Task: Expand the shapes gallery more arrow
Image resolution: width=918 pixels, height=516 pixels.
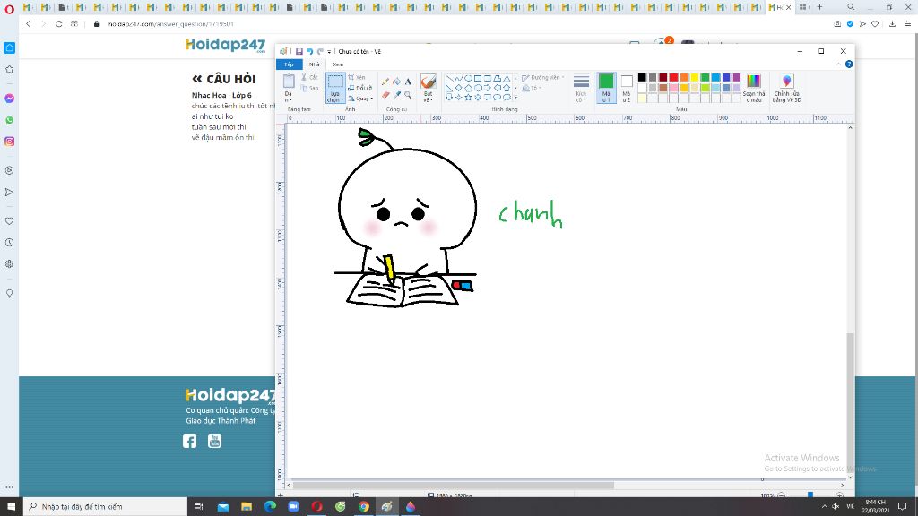Action: tap(515, 98)
